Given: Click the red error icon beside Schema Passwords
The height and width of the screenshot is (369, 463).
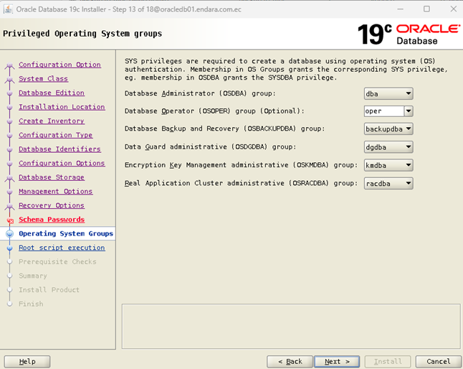Looking at the screenshot, I should coord(10,220).
